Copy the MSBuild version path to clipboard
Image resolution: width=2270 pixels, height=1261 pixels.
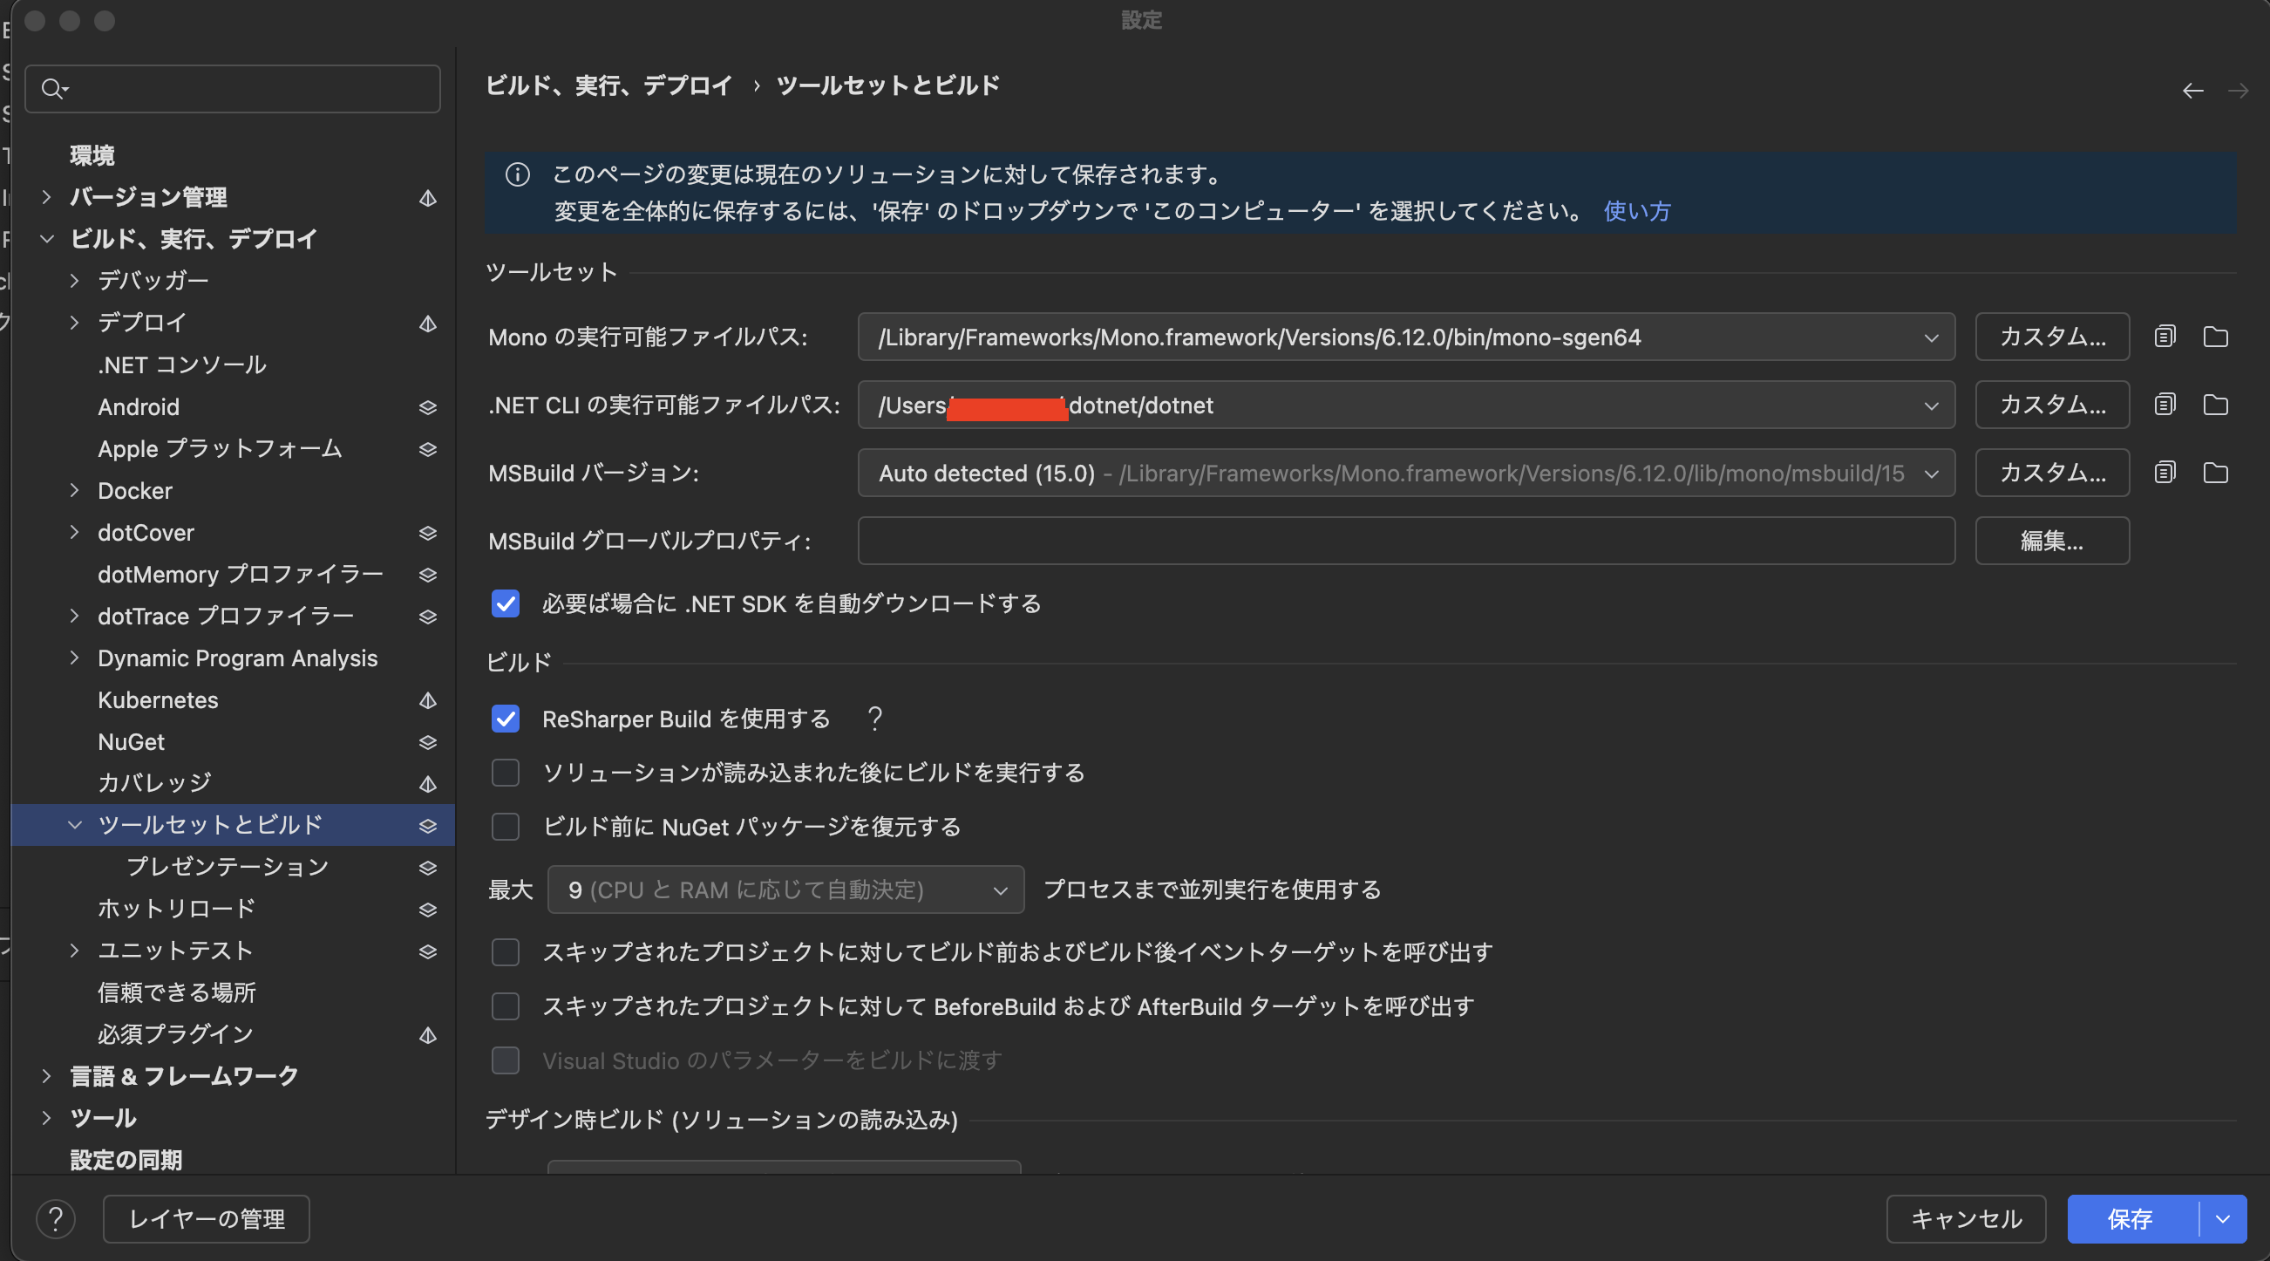(x=2165, y=473)
